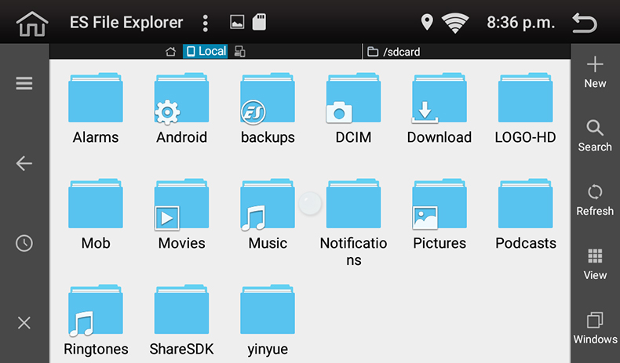Refresh the folder listing
The width and height of the screenshot is (620, 363).
[595, 200]
